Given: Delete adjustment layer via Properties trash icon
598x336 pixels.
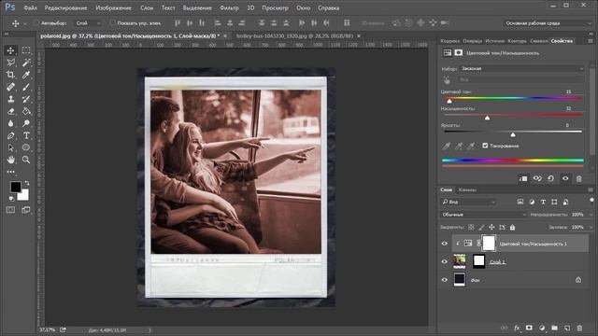Looking at the screenshot, I should point(579,178).
